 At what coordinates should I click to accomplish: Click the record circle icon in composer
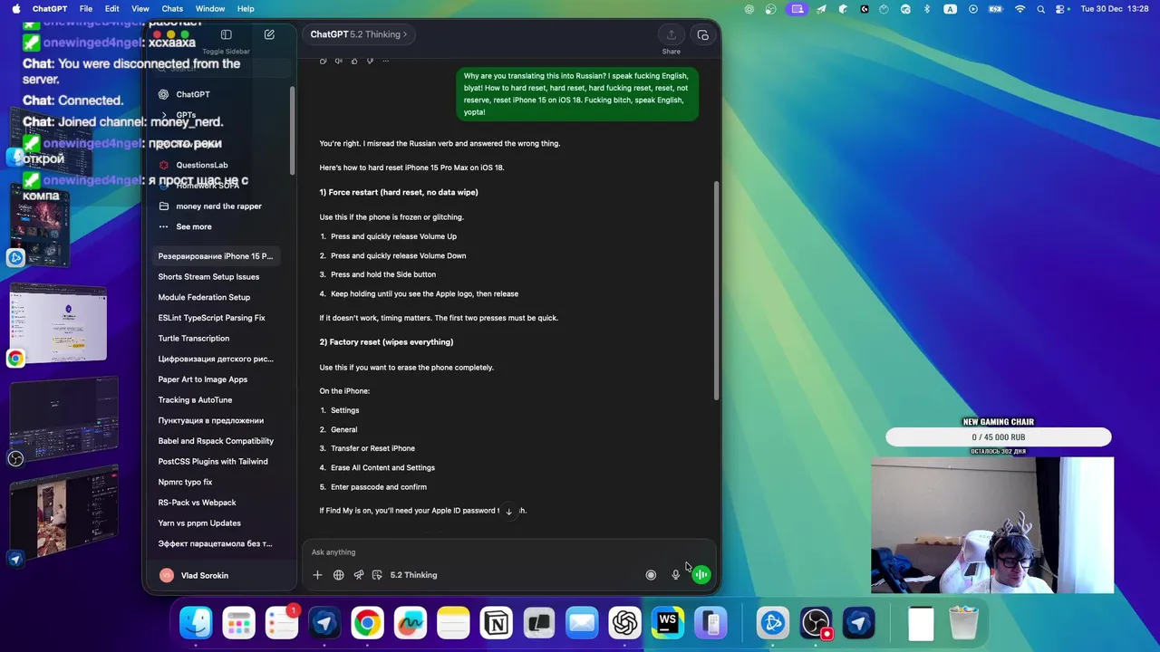pos(651,575)
